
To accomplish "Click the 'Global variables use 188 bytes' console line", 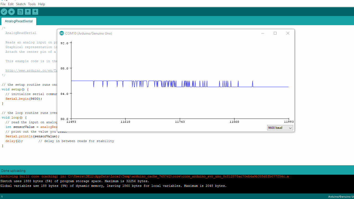I will pyautogui.click(x=113, y=186).
